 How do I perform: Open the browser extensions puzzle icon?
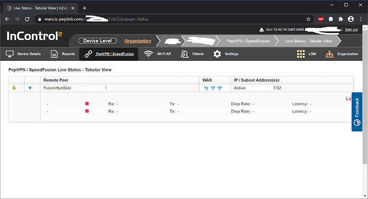(341, 19)
